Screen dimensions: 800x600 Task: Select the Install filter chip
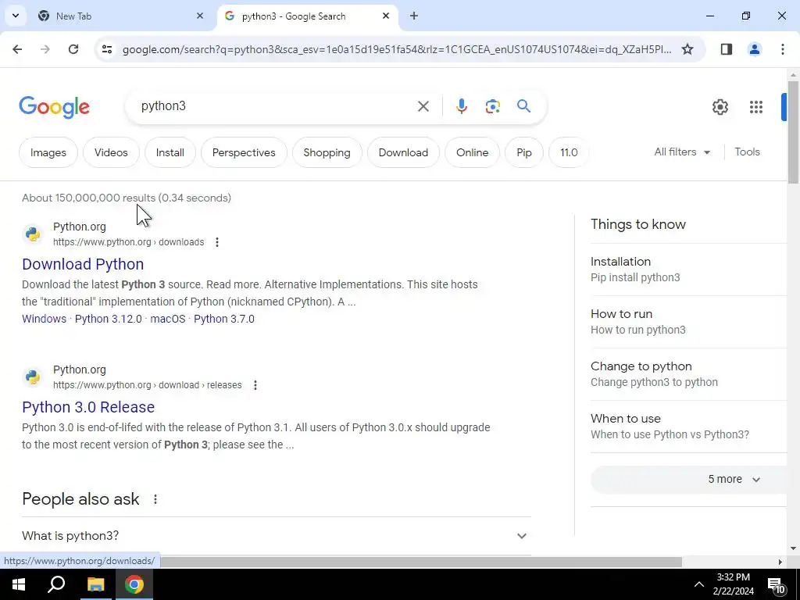(x=170, y=152)
